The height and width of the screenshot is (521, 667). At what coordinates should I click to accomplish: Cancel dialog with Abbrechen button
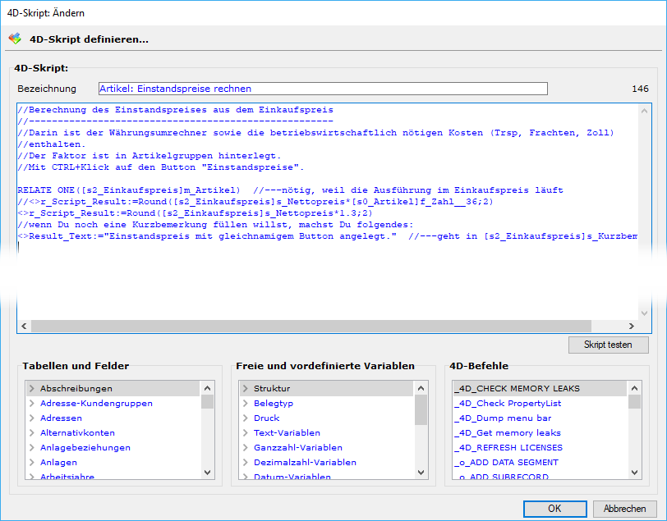coord(624,509)
